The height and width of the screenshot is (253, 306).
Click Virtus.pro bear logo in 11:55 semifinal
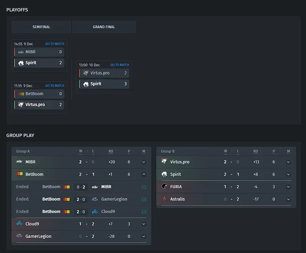tap(21, 104)
